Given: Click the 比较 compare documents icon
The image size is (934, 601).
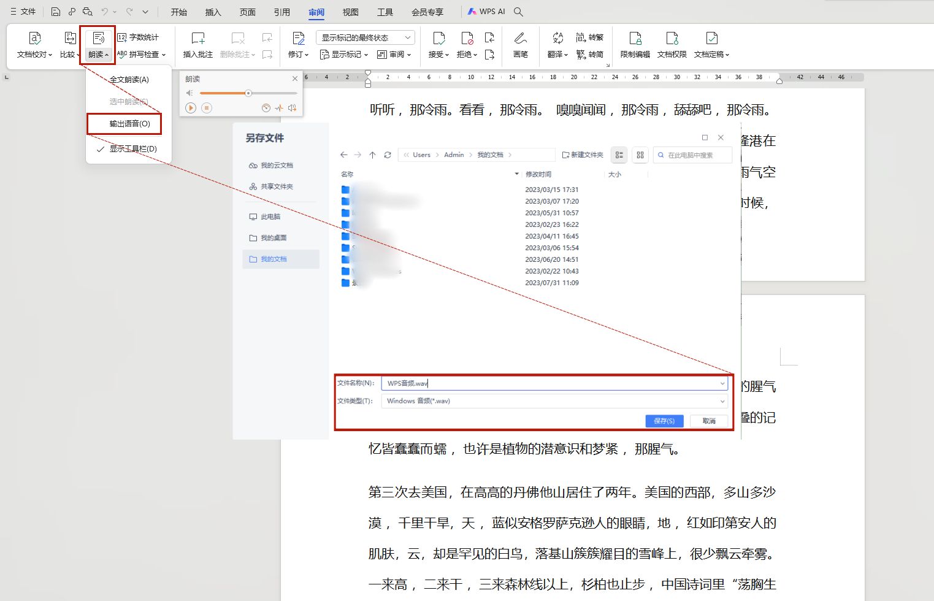Looking at the screenshot, I should (70, 39).
